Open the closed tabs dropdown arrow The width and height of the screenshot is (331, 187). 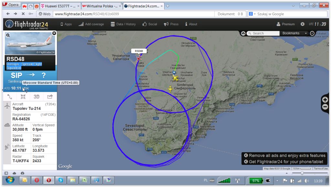[x=293, y=6]
